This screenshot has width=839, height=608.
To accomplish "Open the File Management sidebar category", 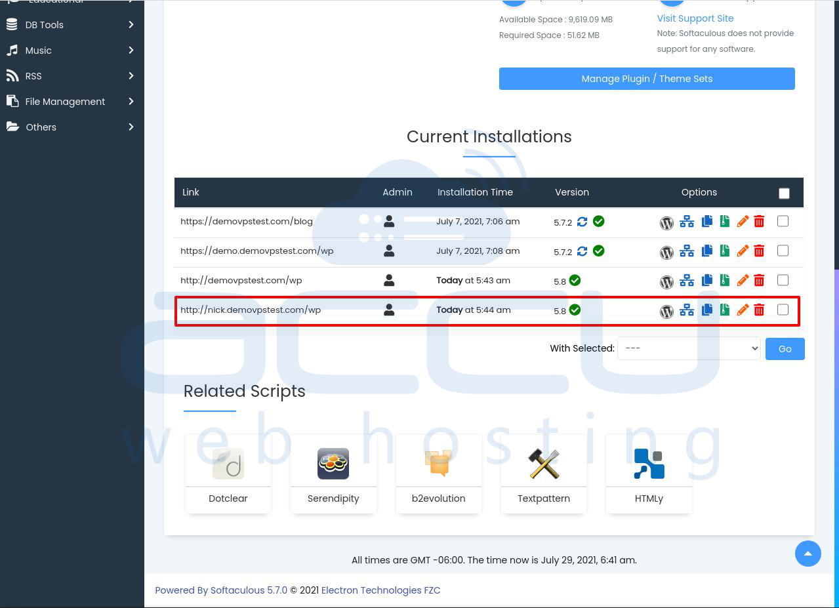I will point(72,102).
